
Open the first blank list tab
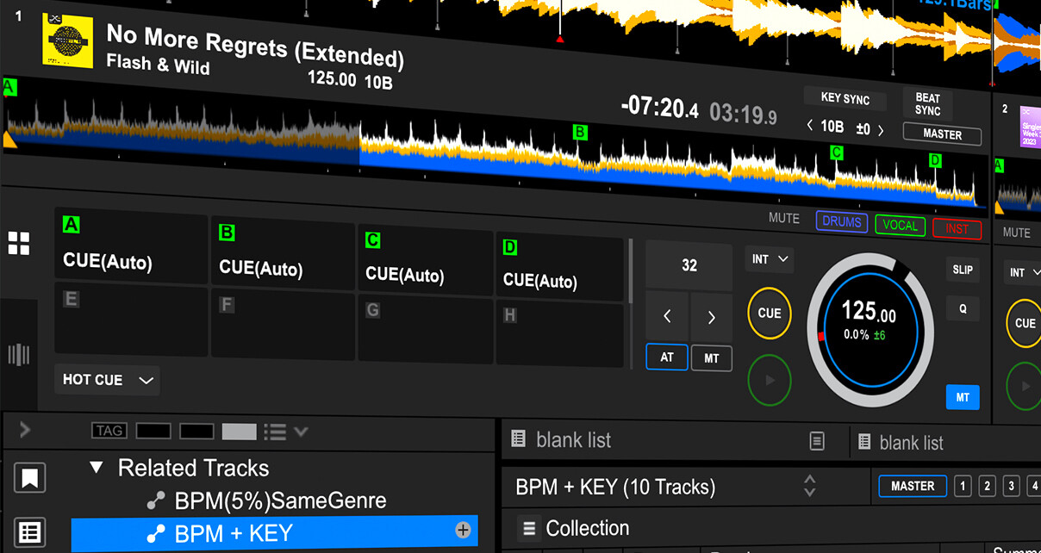(x=573, y=440)
